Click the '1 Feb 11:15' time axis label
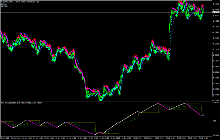Viewport: 220px width, 140px height. point(137,138)
